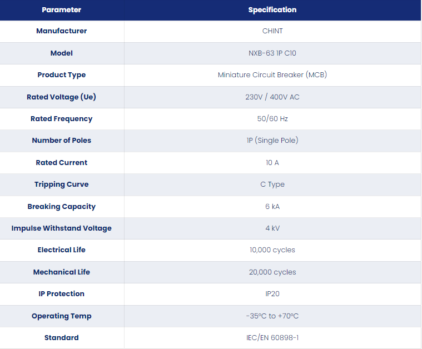Viewport: 422px width, 349px height.
Task: Click the 'Specification' column header
Action: pos(272,10)
